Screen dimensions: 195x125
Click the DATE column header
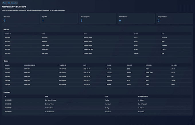85,65
